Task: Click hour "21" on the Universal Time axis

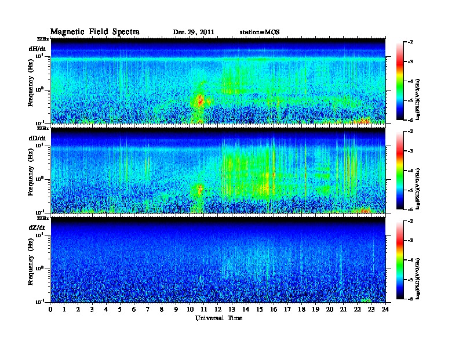Action: pyautogui.click(x=343, y=310)
